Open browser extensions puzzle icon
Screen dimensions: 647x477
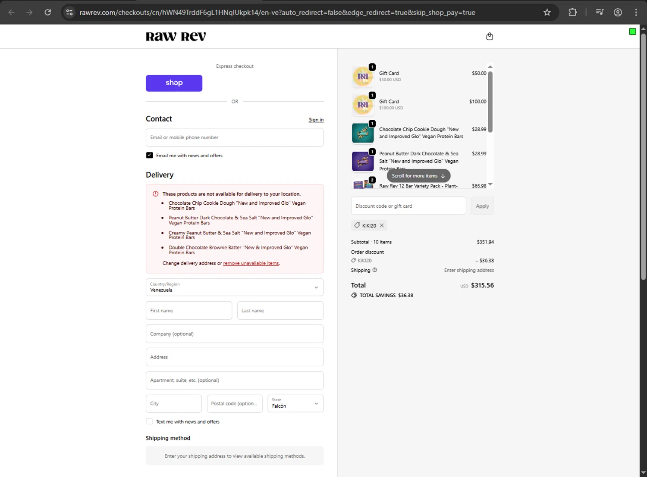(572, 12)
